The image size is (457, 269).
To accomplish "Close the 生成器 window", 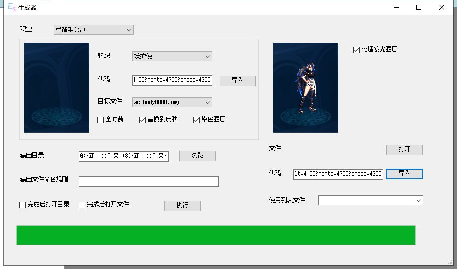I will click(x=441, y=7).
